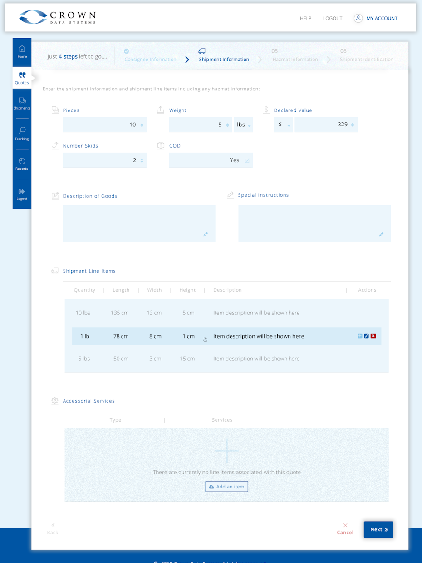Click edit pencil icon on highlighted line item
422x563 pixels.
[367, 336]
